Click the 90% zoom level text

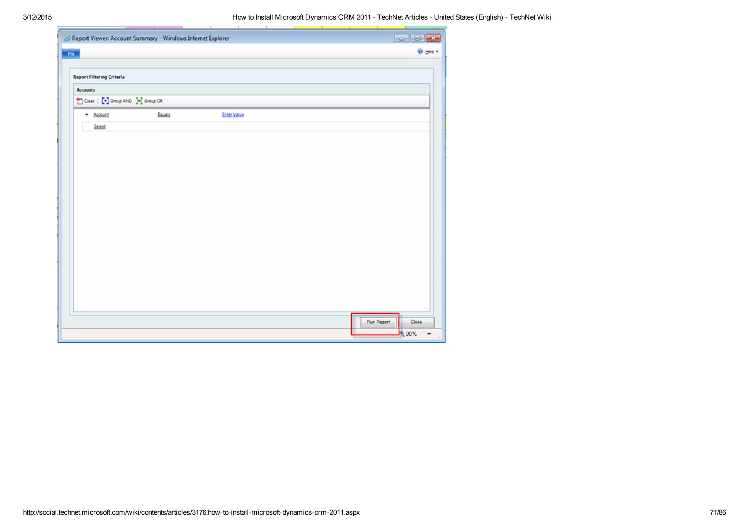pos(411,334)
